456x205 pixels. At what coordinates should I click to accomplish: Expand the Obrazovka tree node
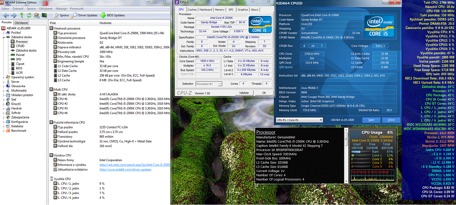point(4,86)
